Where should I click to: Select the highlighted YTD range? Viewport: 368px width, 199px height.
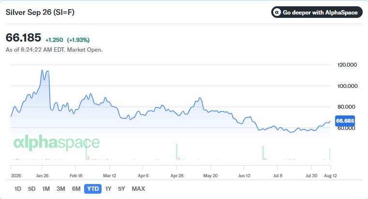click(93, 189)
